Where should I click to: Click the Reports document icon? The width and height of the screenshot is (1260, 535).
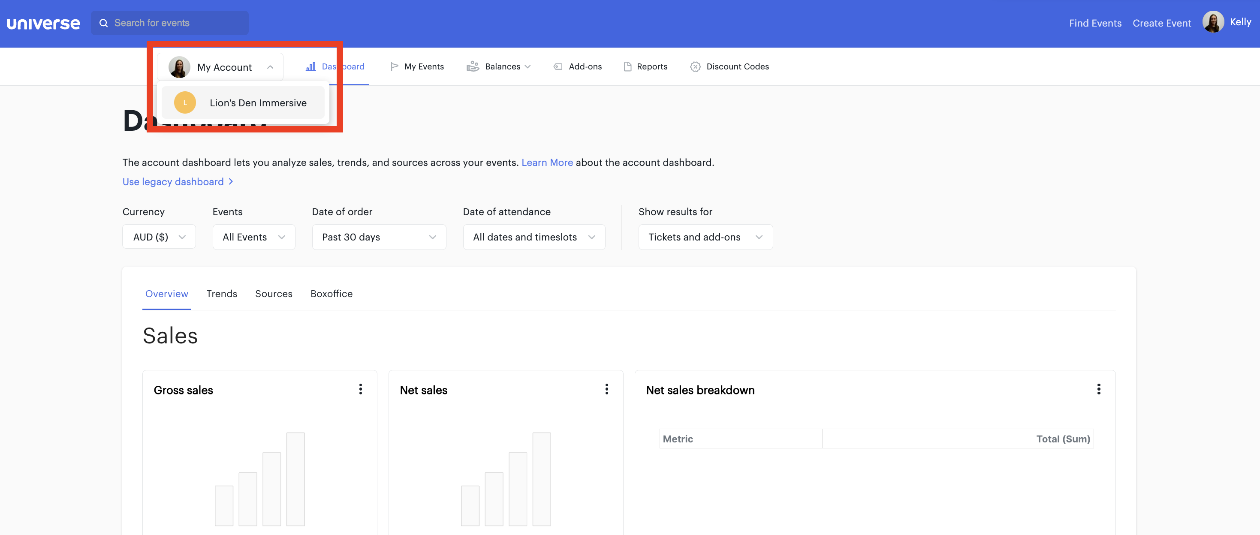tap(627, 66)
